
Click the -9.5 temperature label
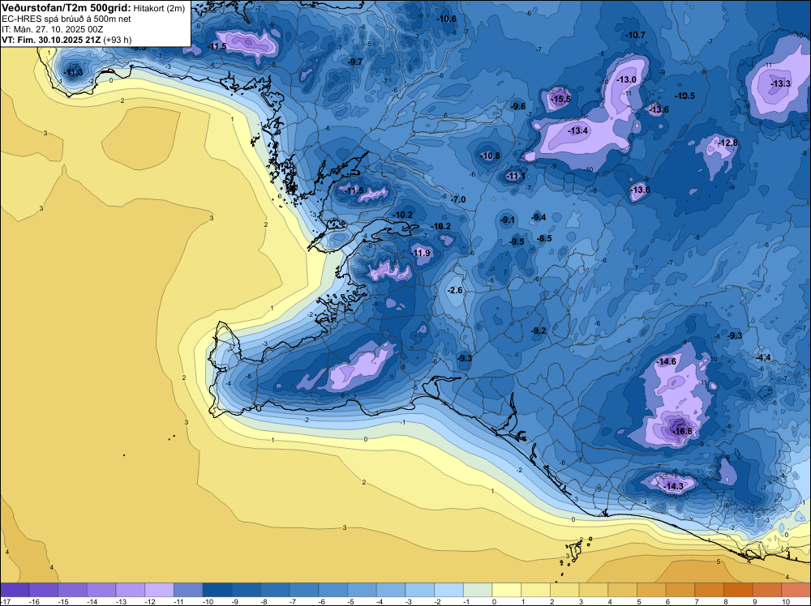pos(516,241)
